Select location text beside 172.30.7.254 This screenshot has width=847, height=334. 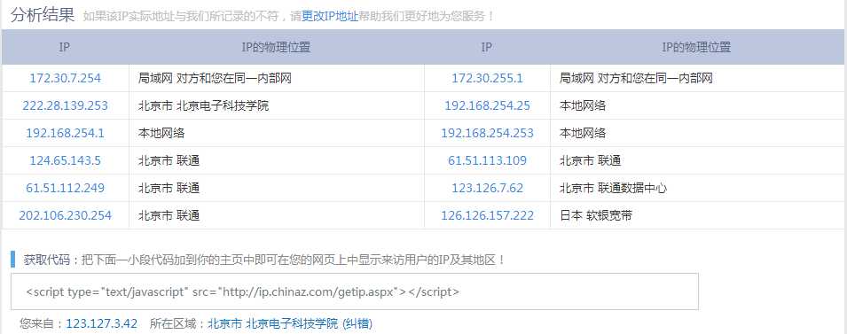[x=215, y=78]
